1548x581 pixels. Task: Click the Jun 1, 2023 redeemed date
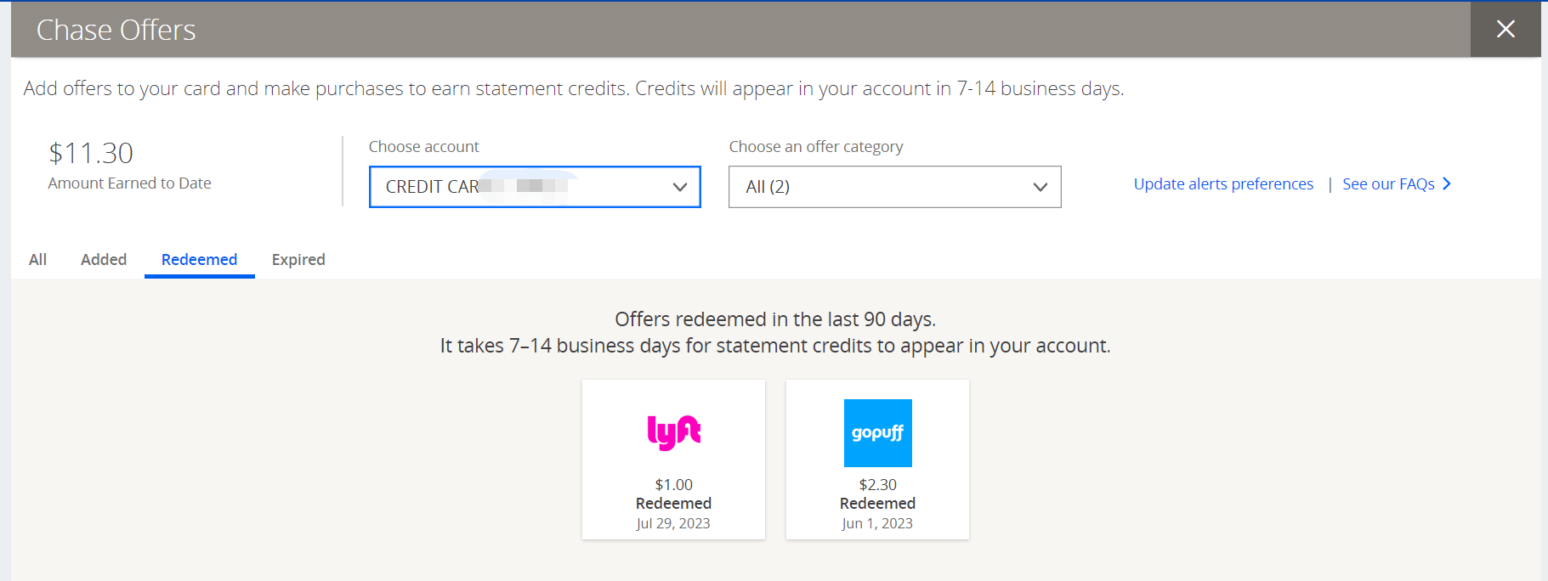[x=877, y=523]
